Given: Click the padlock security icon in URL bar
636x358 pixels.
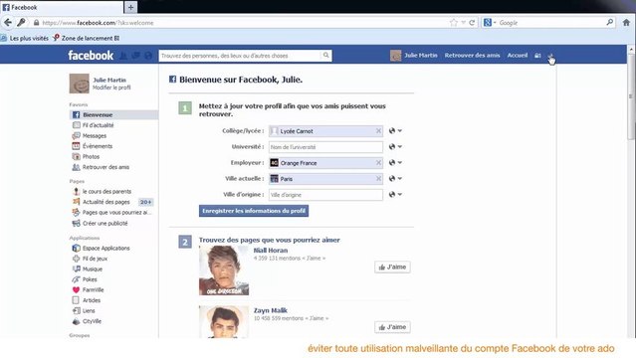Looking at the screenshot, I should 36,23.
